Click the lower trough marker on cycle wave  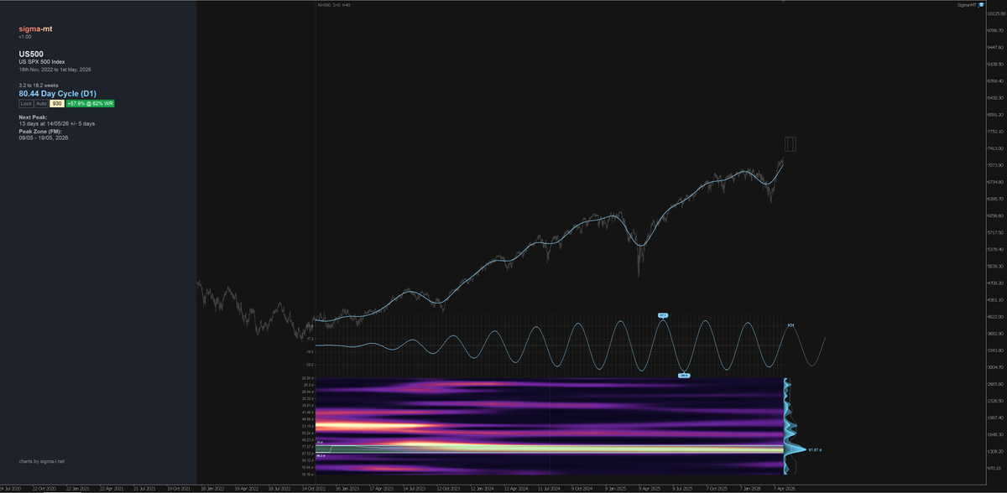click(x=684, y=376)
